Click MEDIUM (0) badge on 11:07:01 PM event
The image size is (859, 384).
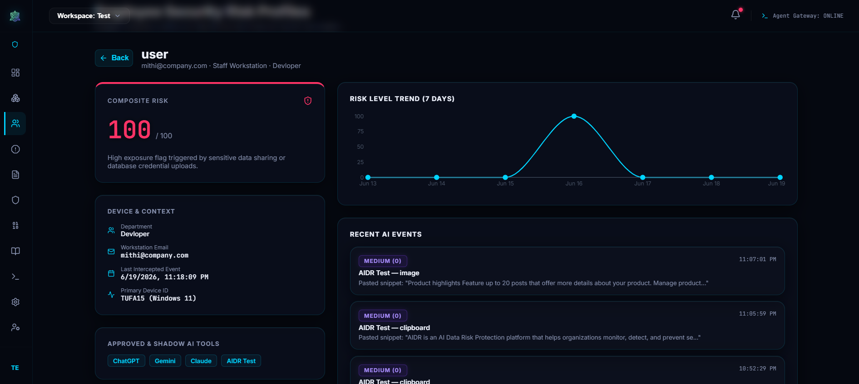click(383, 261)
